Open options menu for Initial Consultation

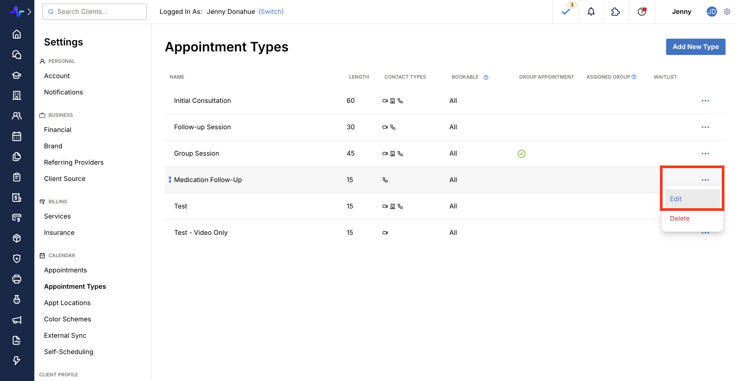[x=705, y=100]
